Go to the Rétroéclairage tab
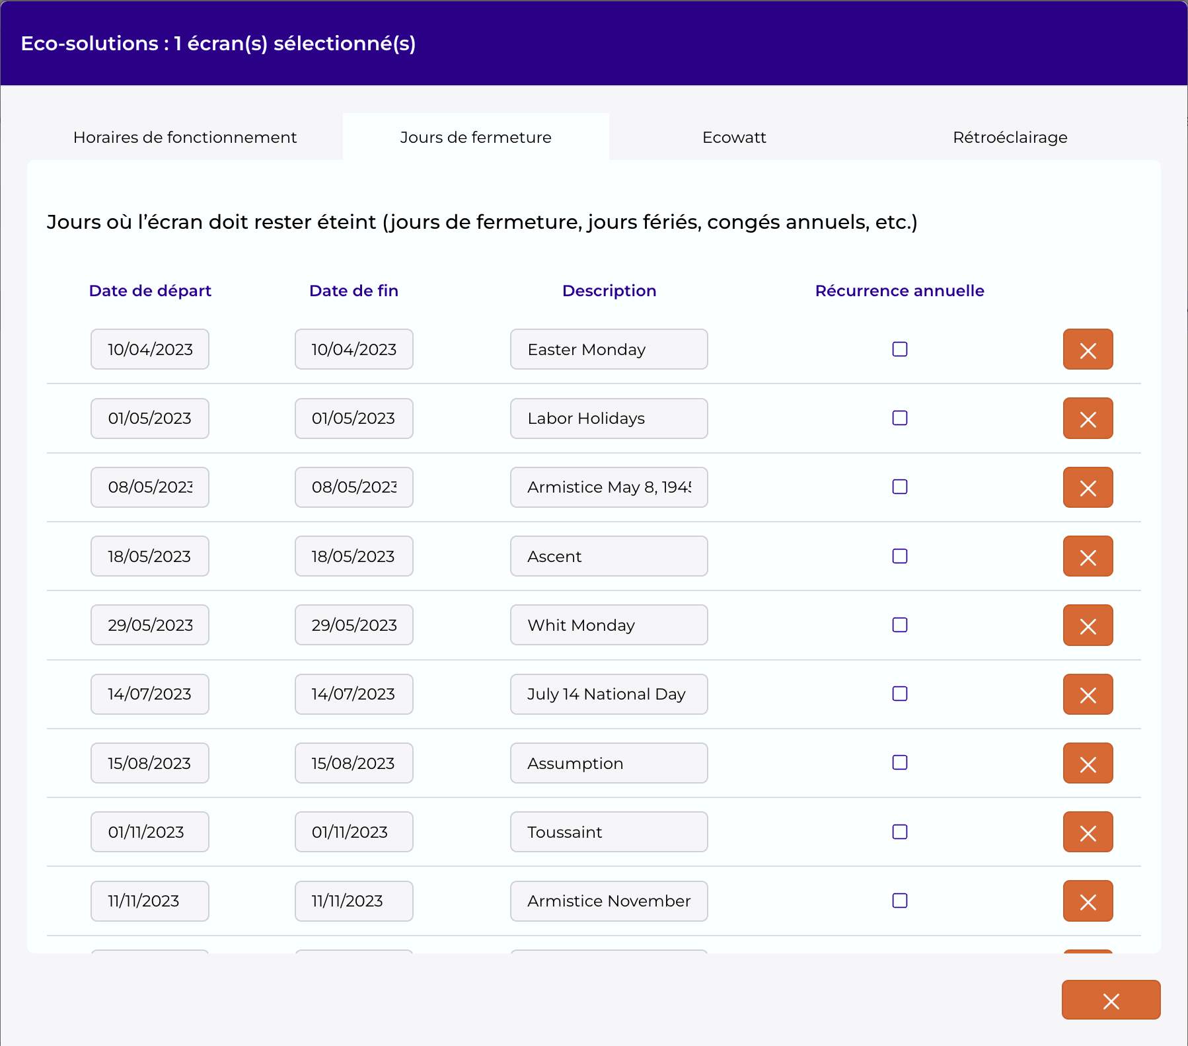The image size is (1188, 1046). [x=1010, y=138]
